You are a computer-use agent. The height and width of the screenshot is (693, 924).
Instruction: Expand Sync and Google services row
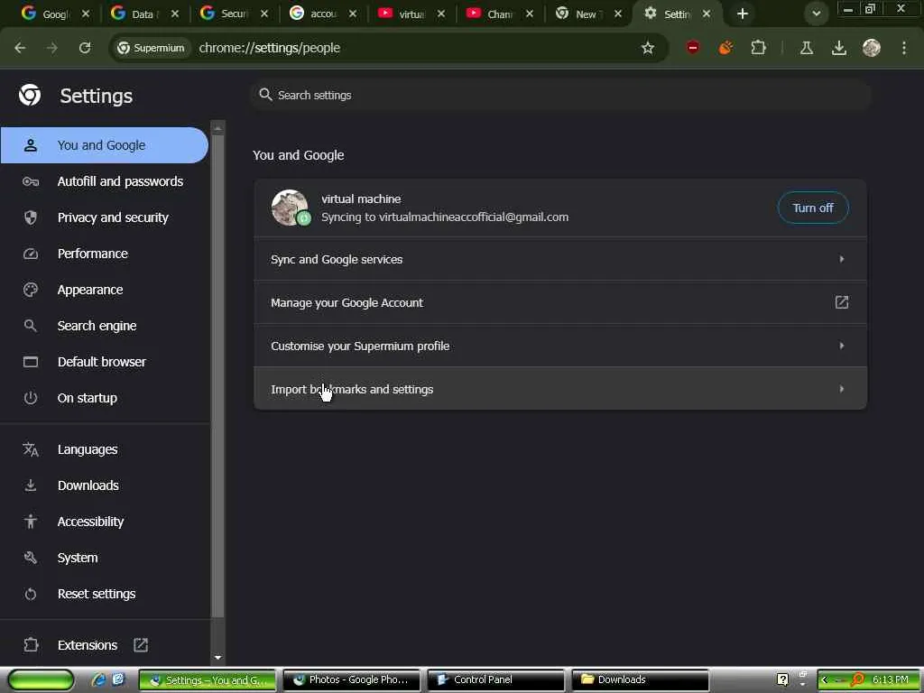click(559, 259)
